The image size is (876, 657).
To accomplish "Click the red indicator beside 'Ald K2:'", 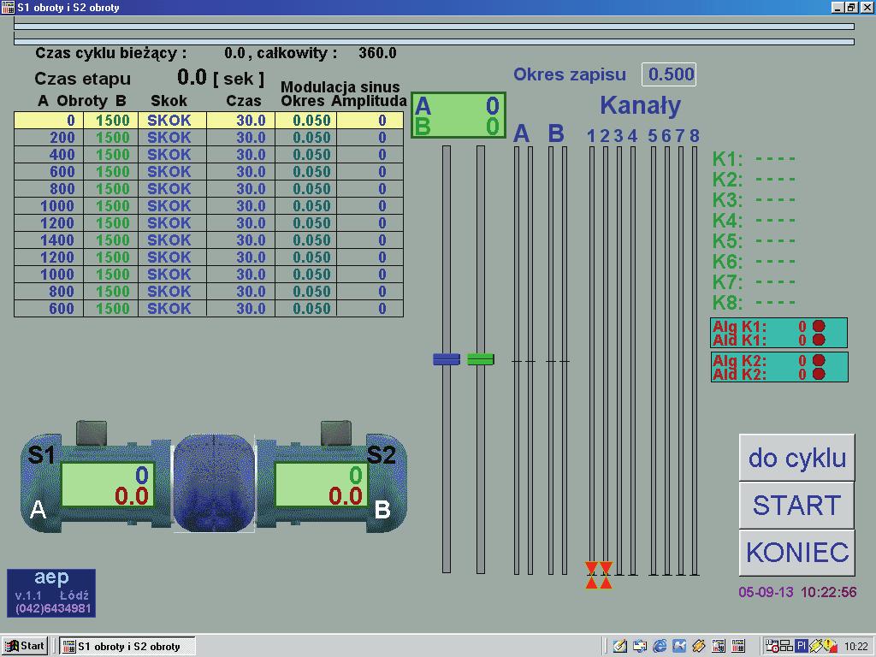I will (819, 374).
